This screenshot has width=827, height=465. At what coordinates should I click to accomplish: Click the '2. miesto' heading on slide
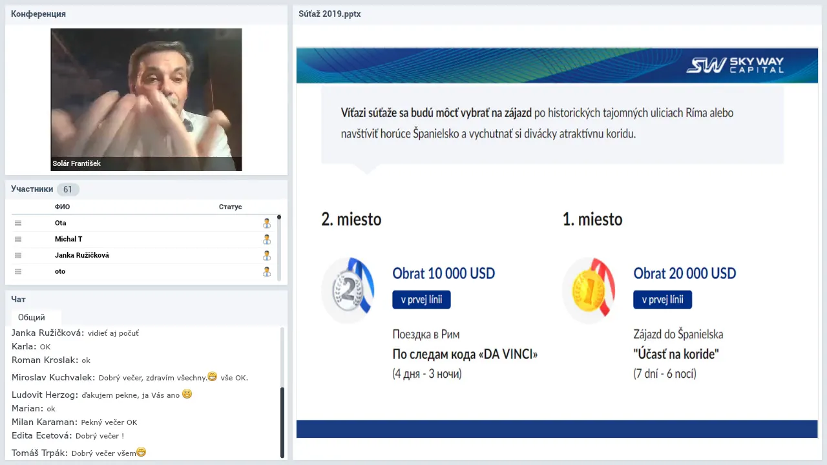pos(351,219)
